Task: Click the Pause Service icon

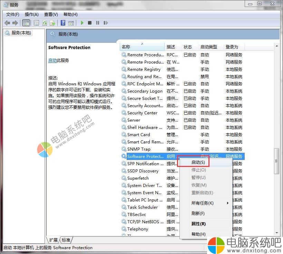Action: [98, 23]
